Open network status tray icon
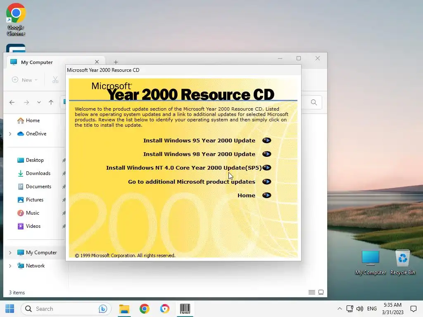The image size is (423, 317). coord(349,309)
